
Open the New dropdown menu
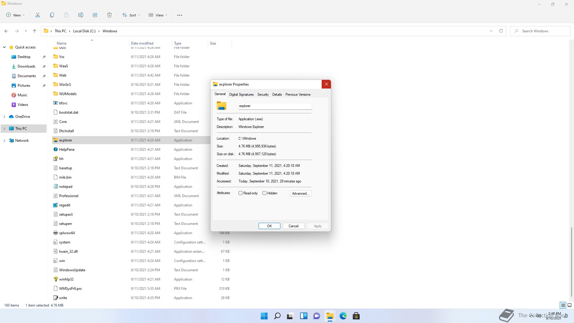click(x=16, y=15)
